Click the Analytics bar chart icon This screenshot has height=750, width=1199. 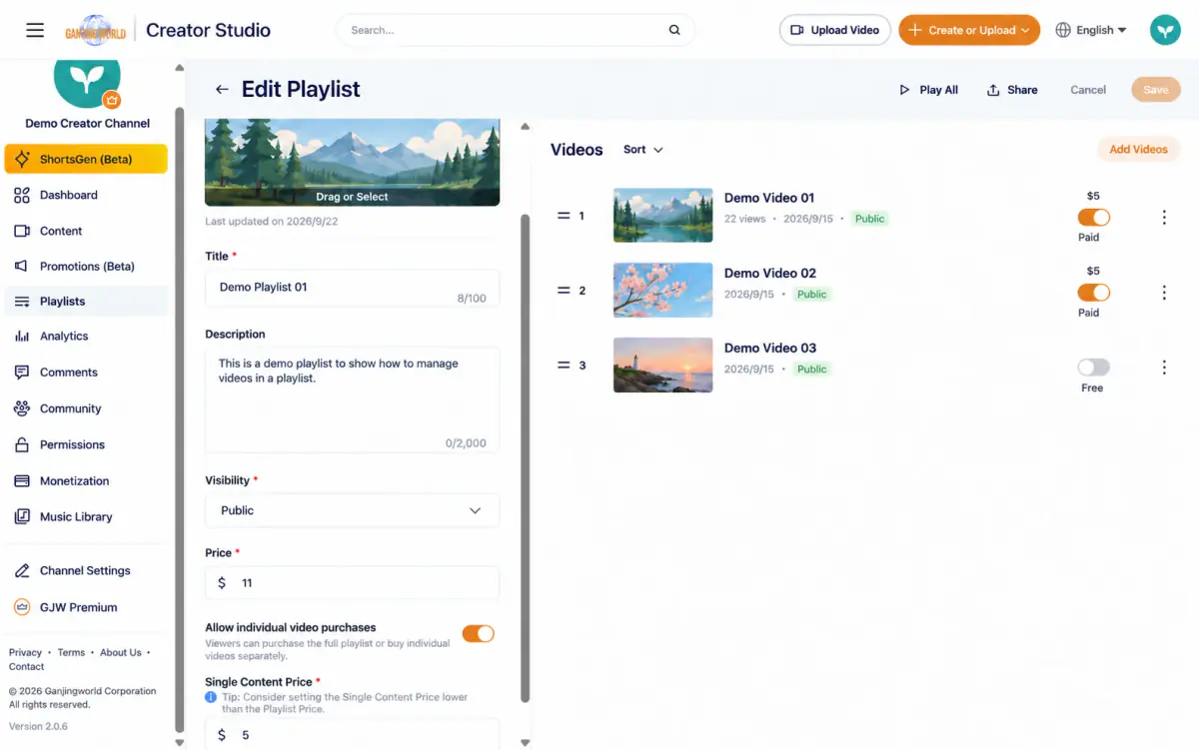[22, 337]
